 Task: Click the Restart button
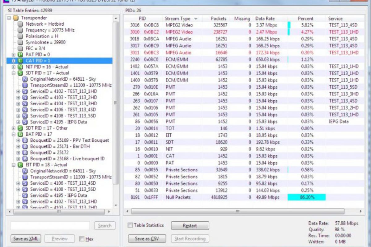pyautogui.click(x=190, y=226)
